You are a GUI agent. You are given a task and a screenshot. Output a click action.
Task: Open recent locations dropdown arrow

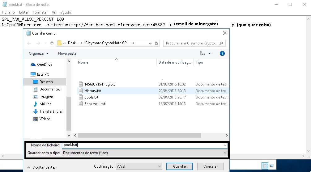46,43
